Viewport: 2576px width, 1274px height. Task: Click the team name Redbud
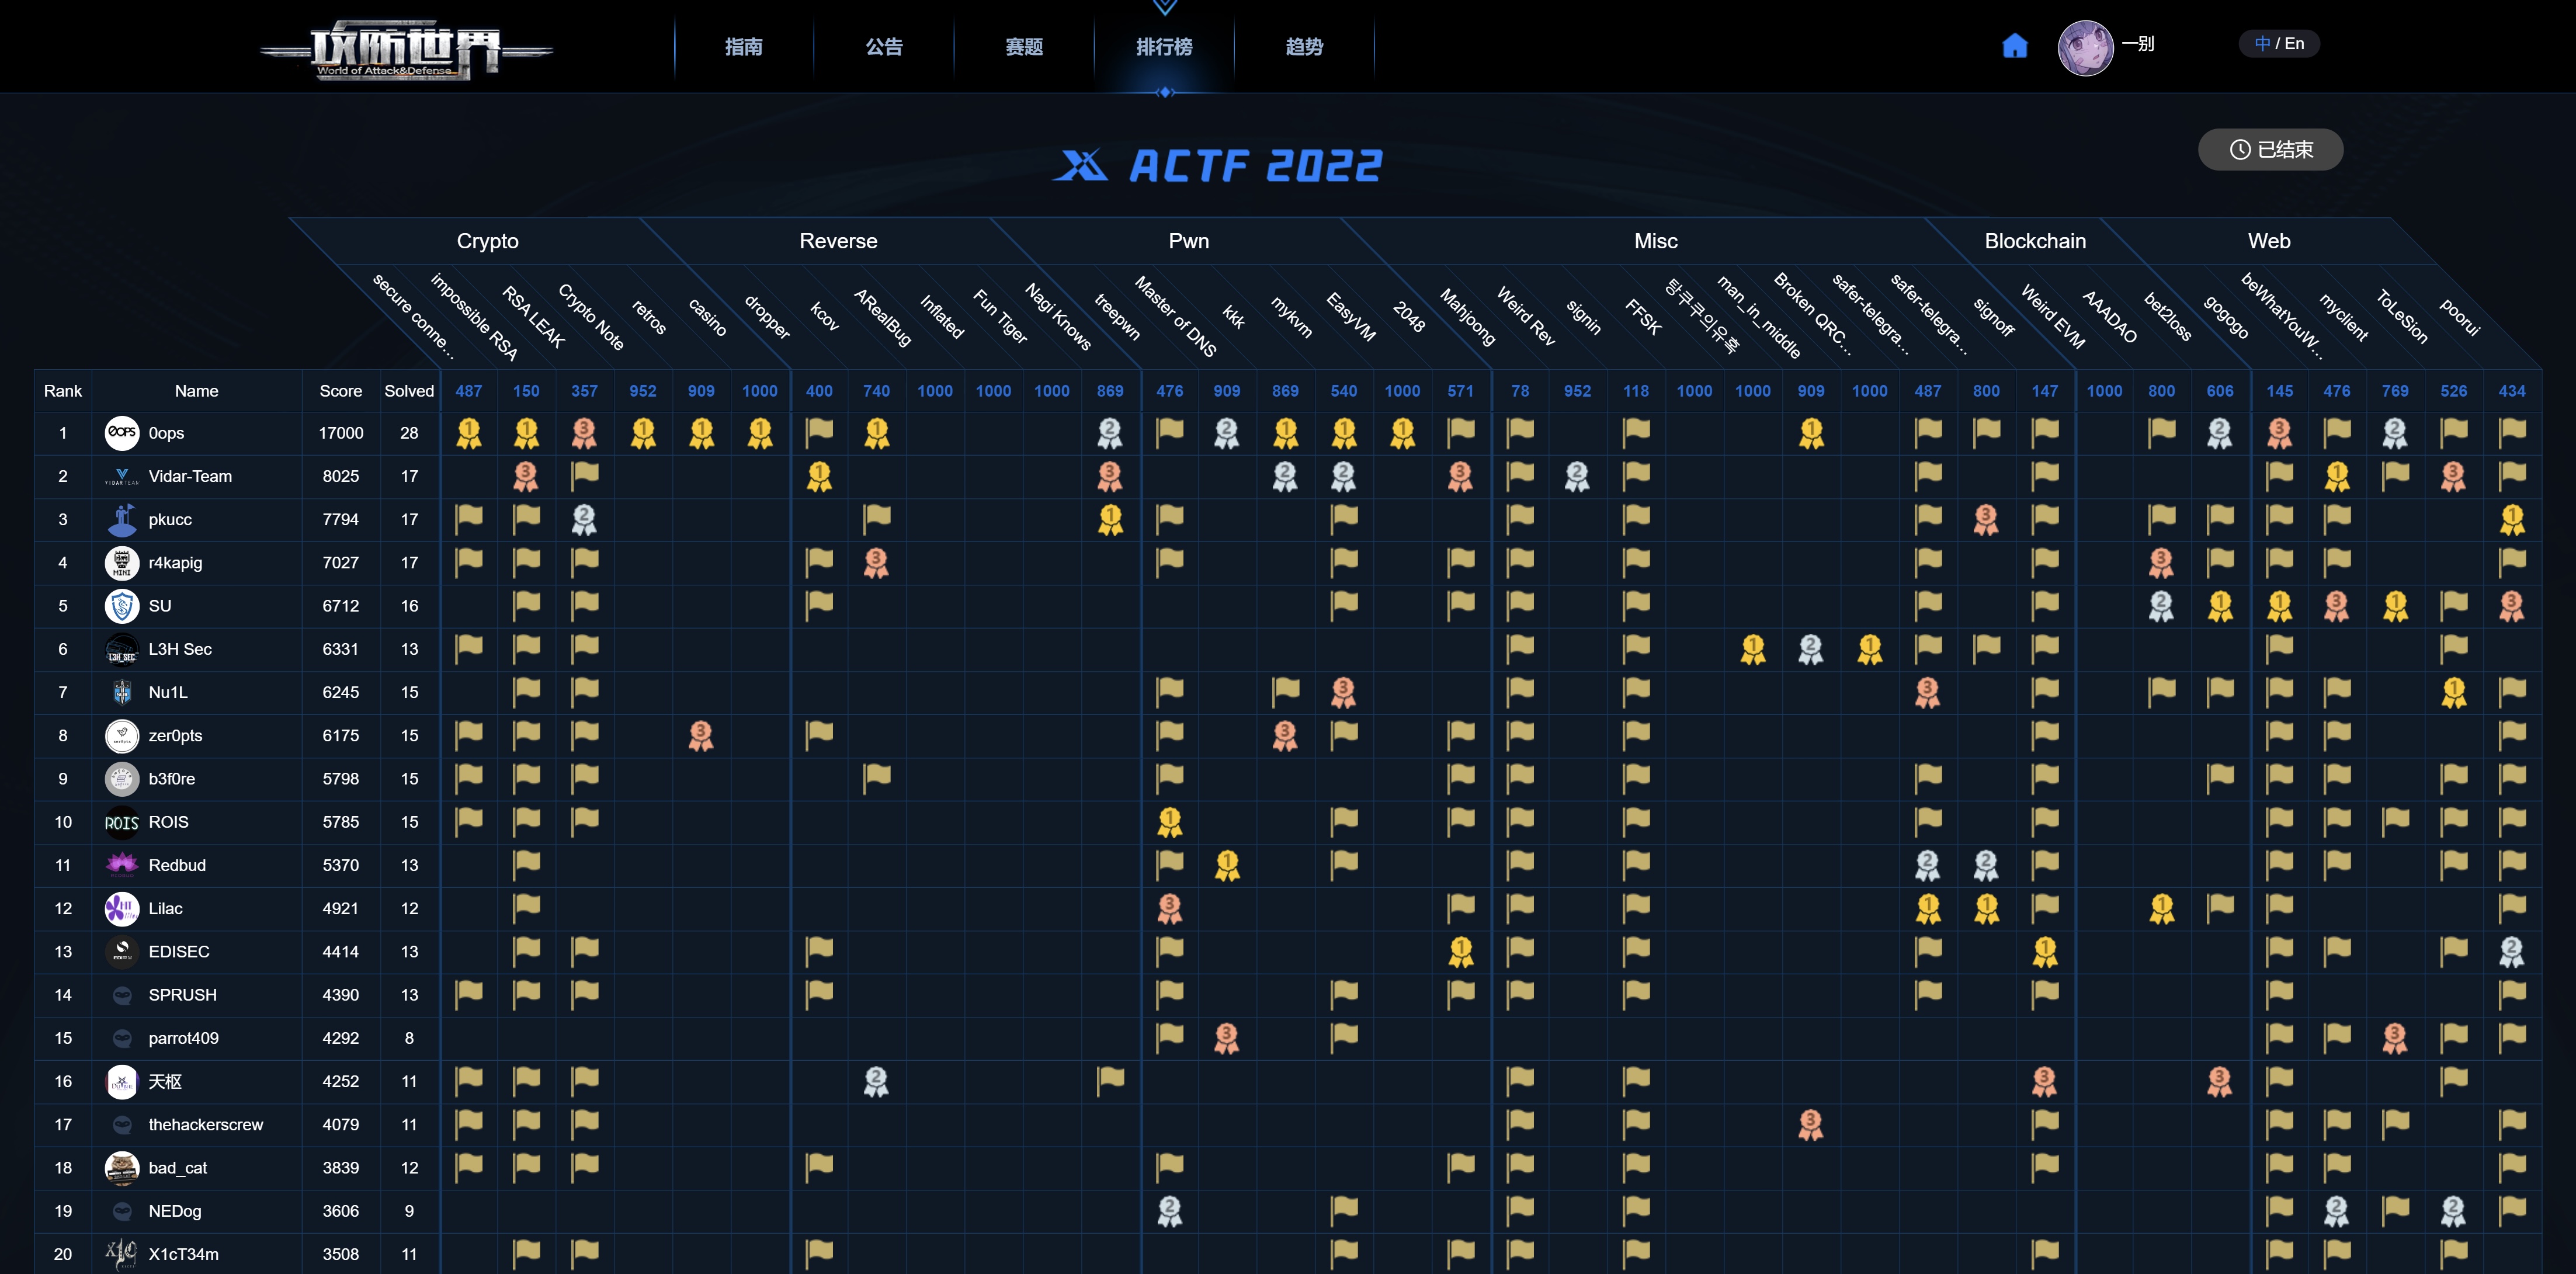click(178, 865)
